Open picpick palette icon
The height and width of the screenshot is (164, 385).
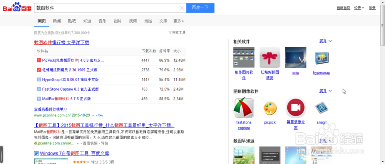tap(270, 108)
